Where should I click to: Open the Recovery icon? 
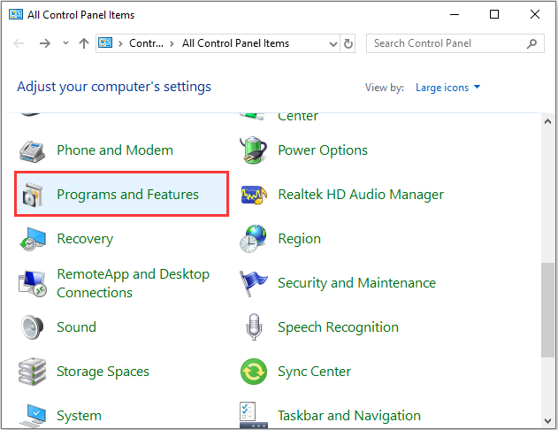click(33, 239)
